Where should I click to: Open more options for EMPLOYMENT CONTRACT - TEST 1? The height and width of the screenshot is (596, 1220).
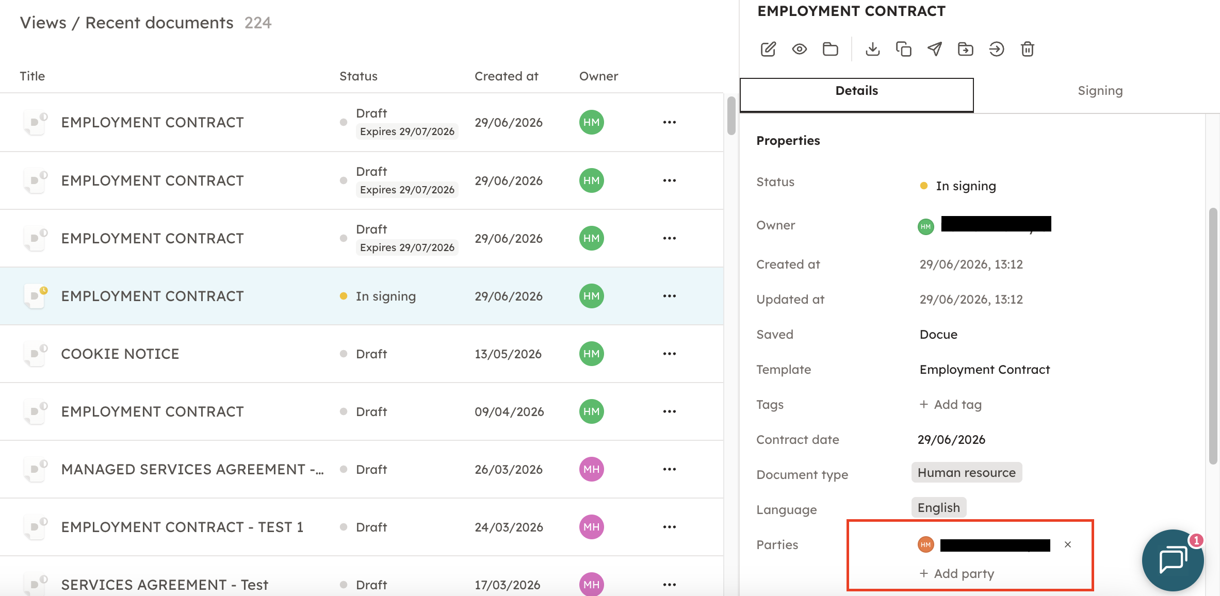pos(670,527)
